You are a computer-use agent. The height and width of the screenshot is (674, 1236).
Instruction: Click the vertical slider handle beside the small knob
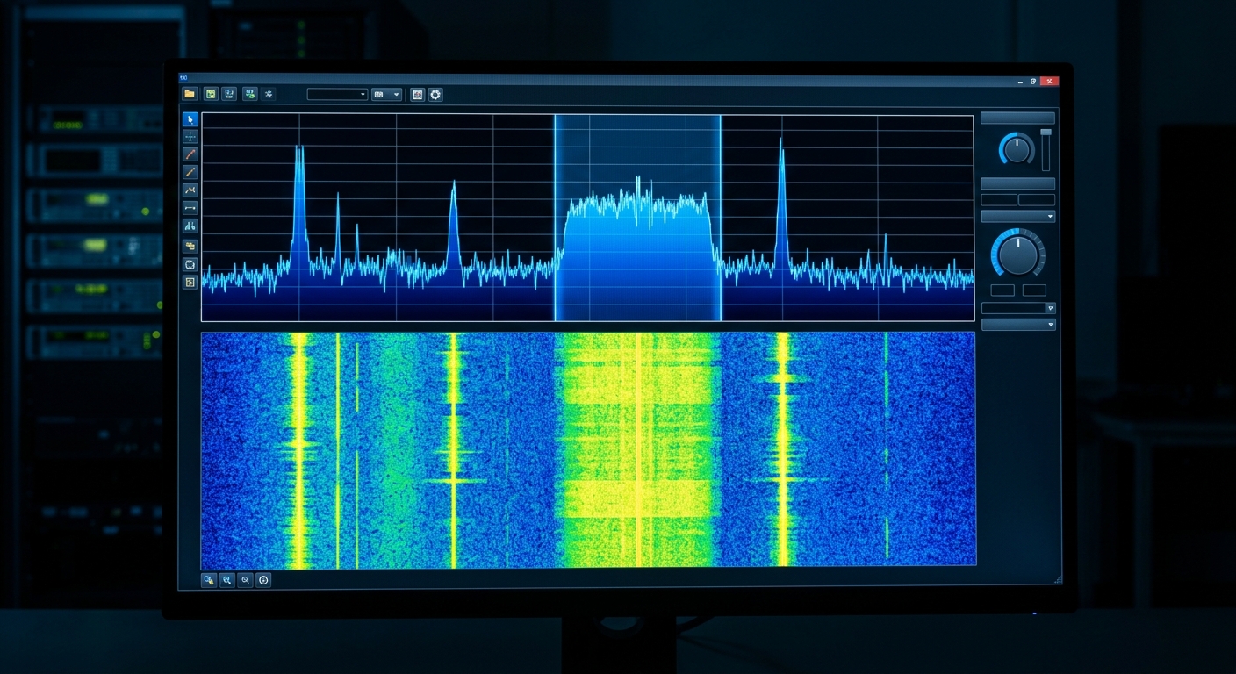pos(1046,133)
